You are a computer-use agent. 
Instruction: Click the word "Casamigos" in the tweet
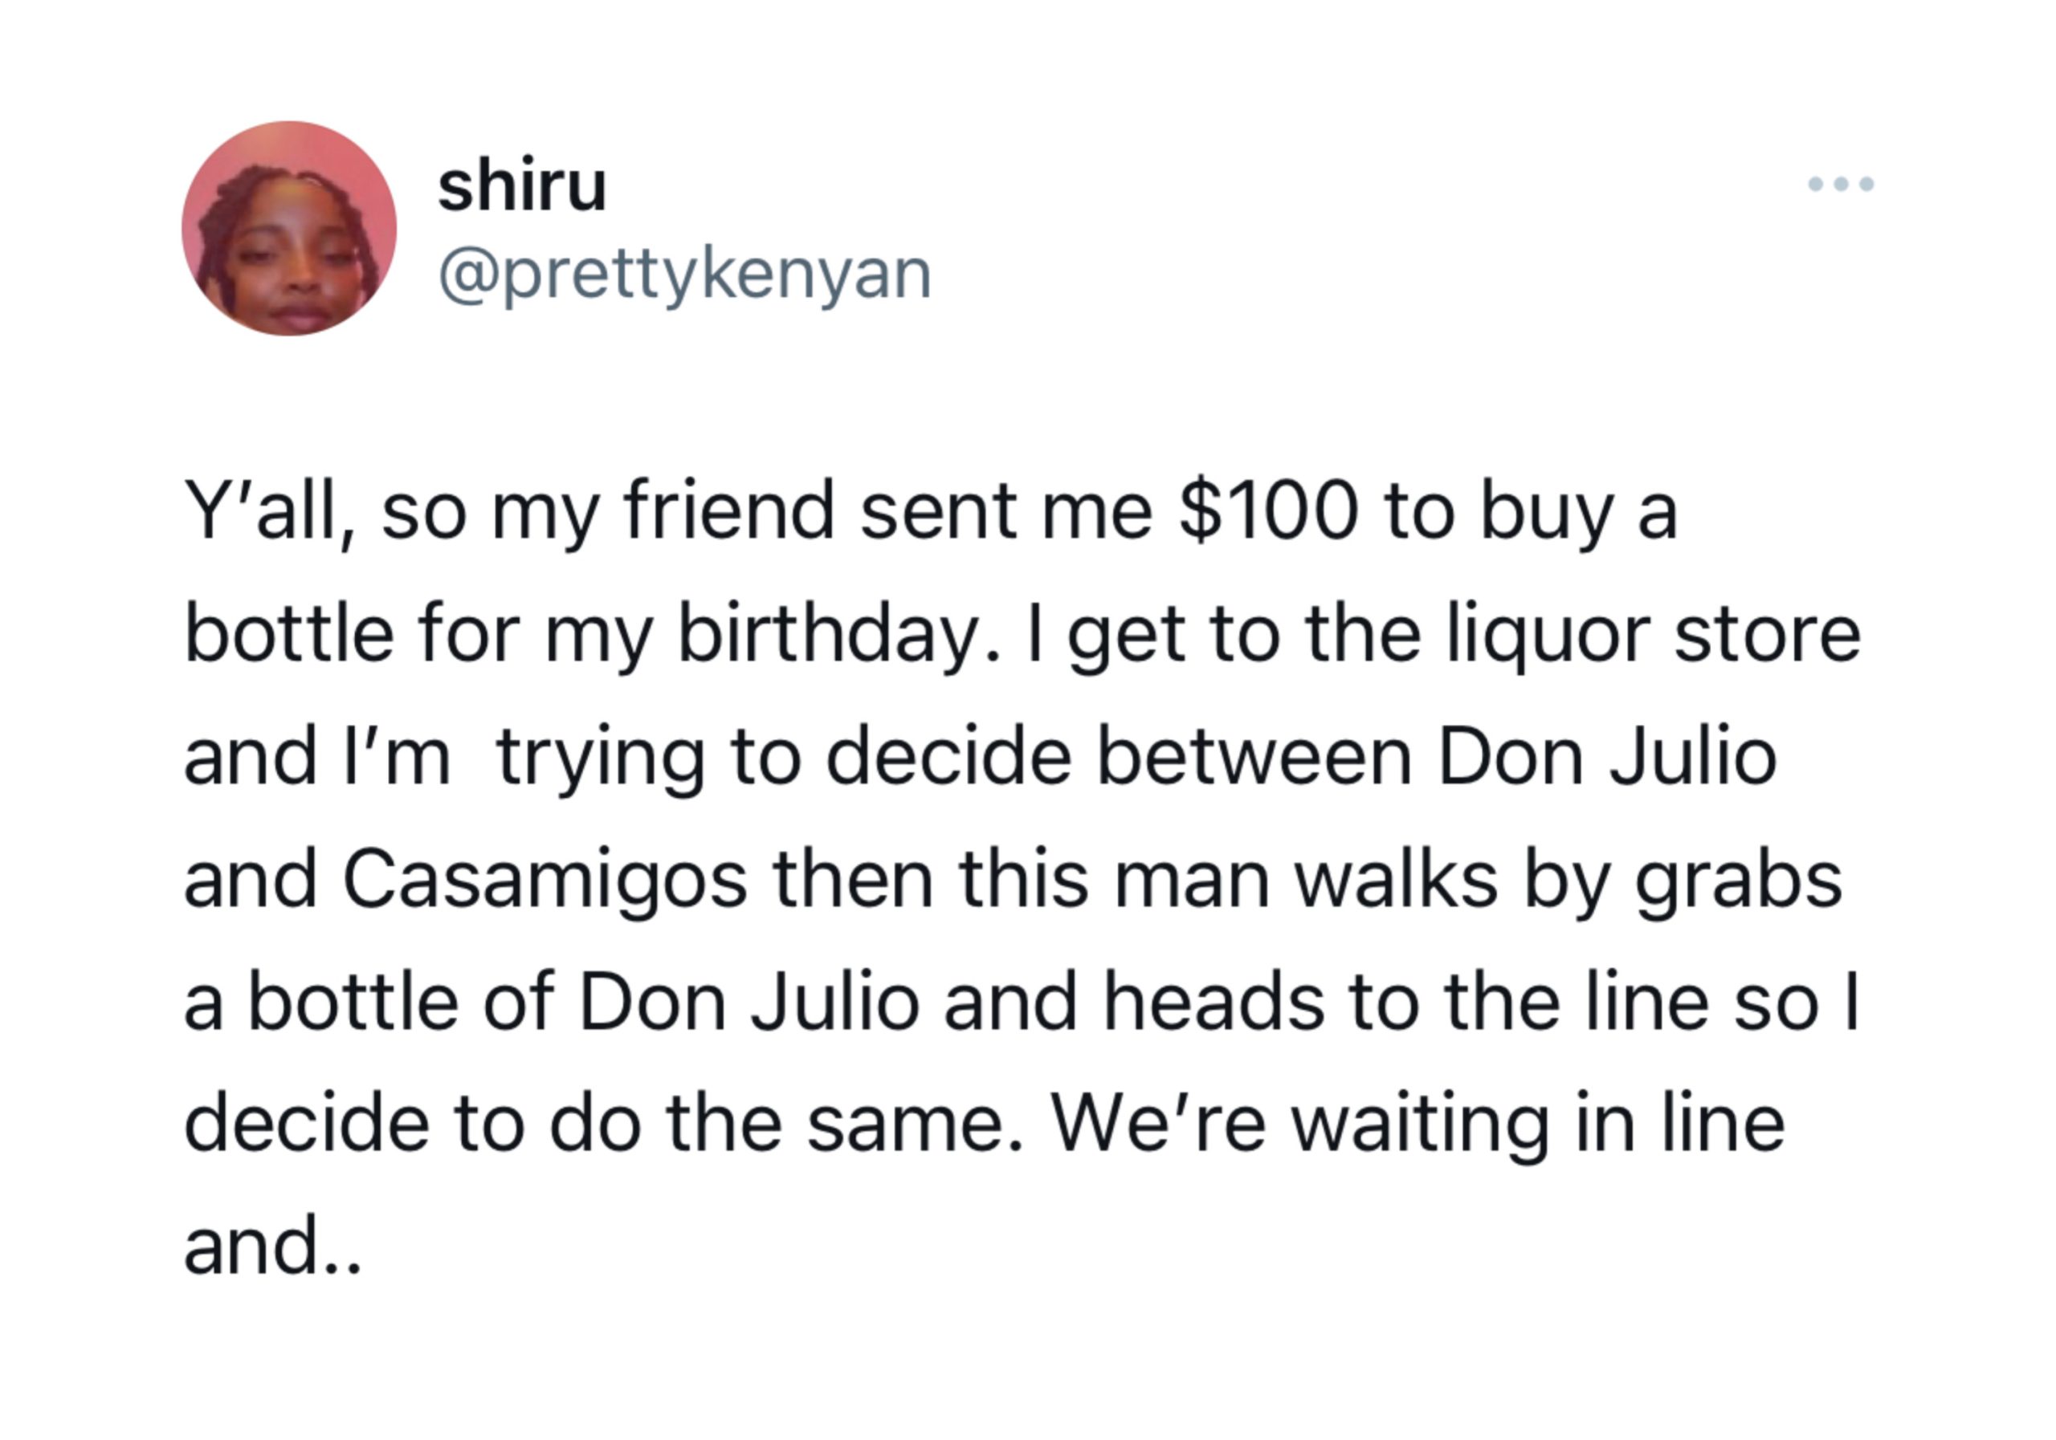[544, 881]
